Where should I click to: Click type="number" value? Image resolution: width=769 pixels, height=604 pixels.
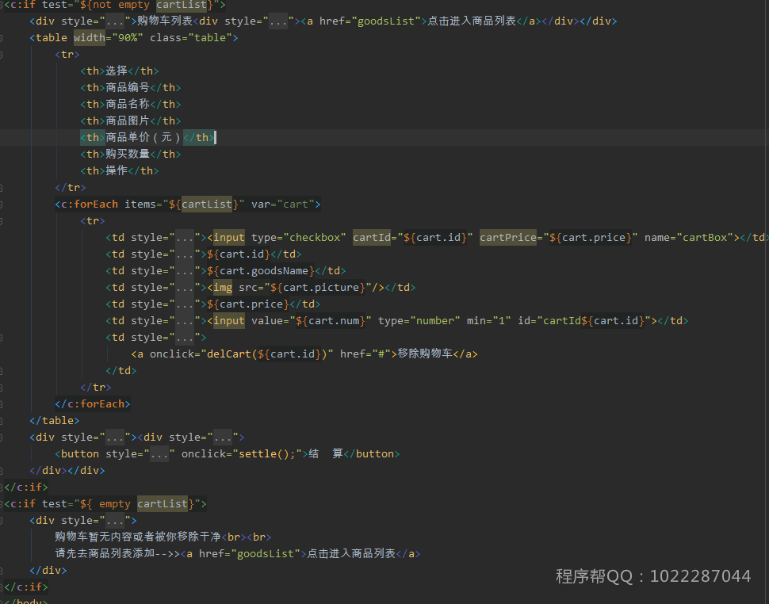pos(435,321)
